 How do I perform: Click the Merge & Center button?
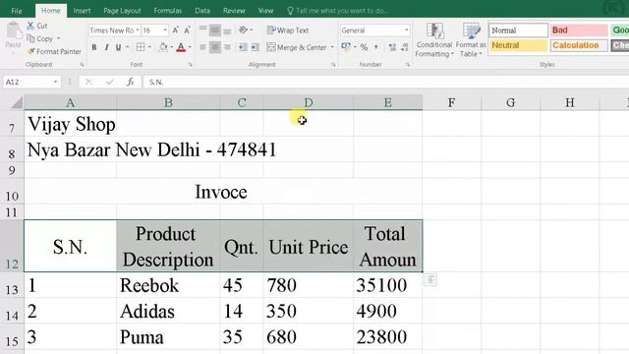click(x=297, y=47)
